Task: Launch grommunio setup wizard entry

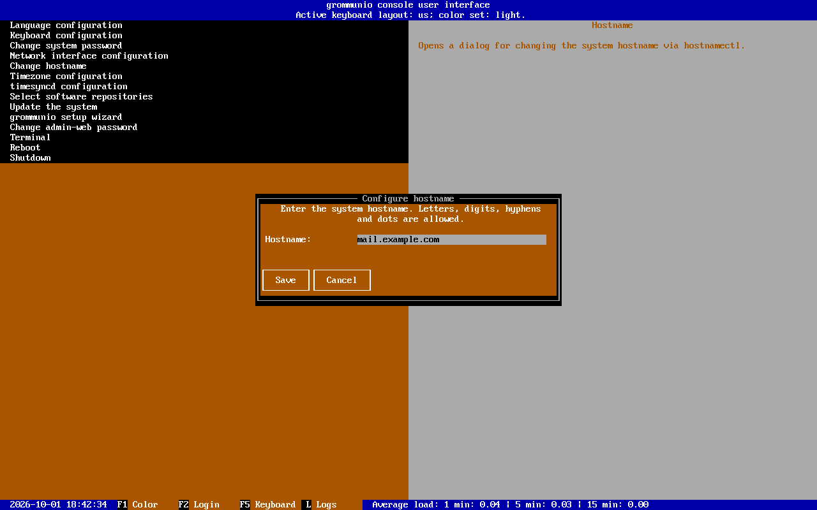Action: tap(66, 117)
